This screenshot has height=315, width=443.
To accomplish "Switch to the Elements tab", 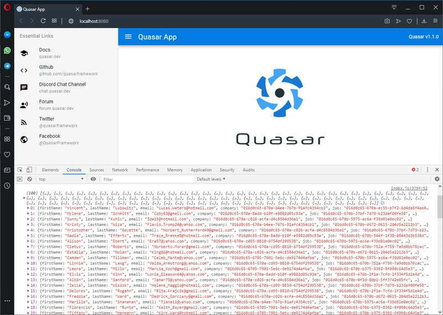I will click(50, 170).
